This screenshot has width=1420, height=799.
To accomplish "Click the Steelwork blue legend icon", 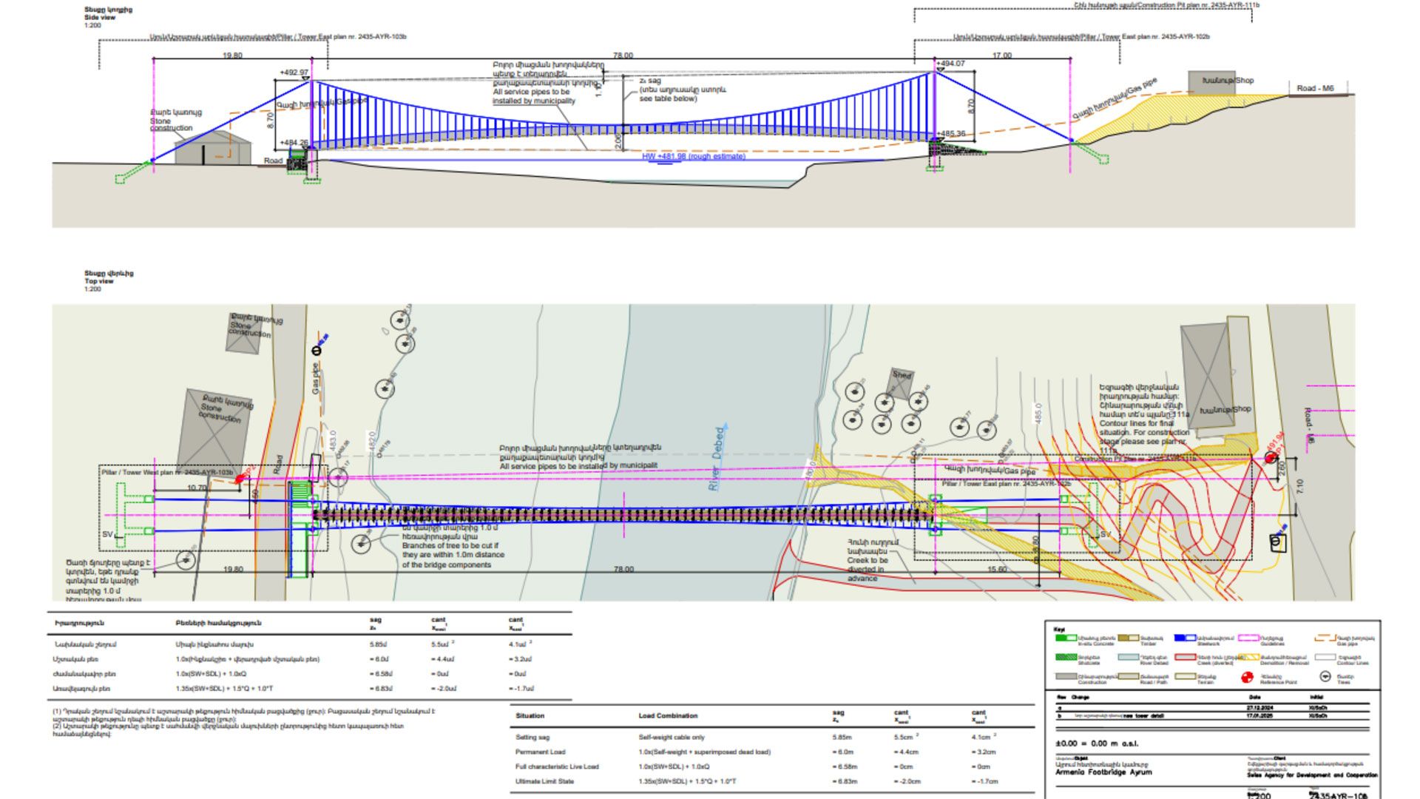I will click(1186, 638).
